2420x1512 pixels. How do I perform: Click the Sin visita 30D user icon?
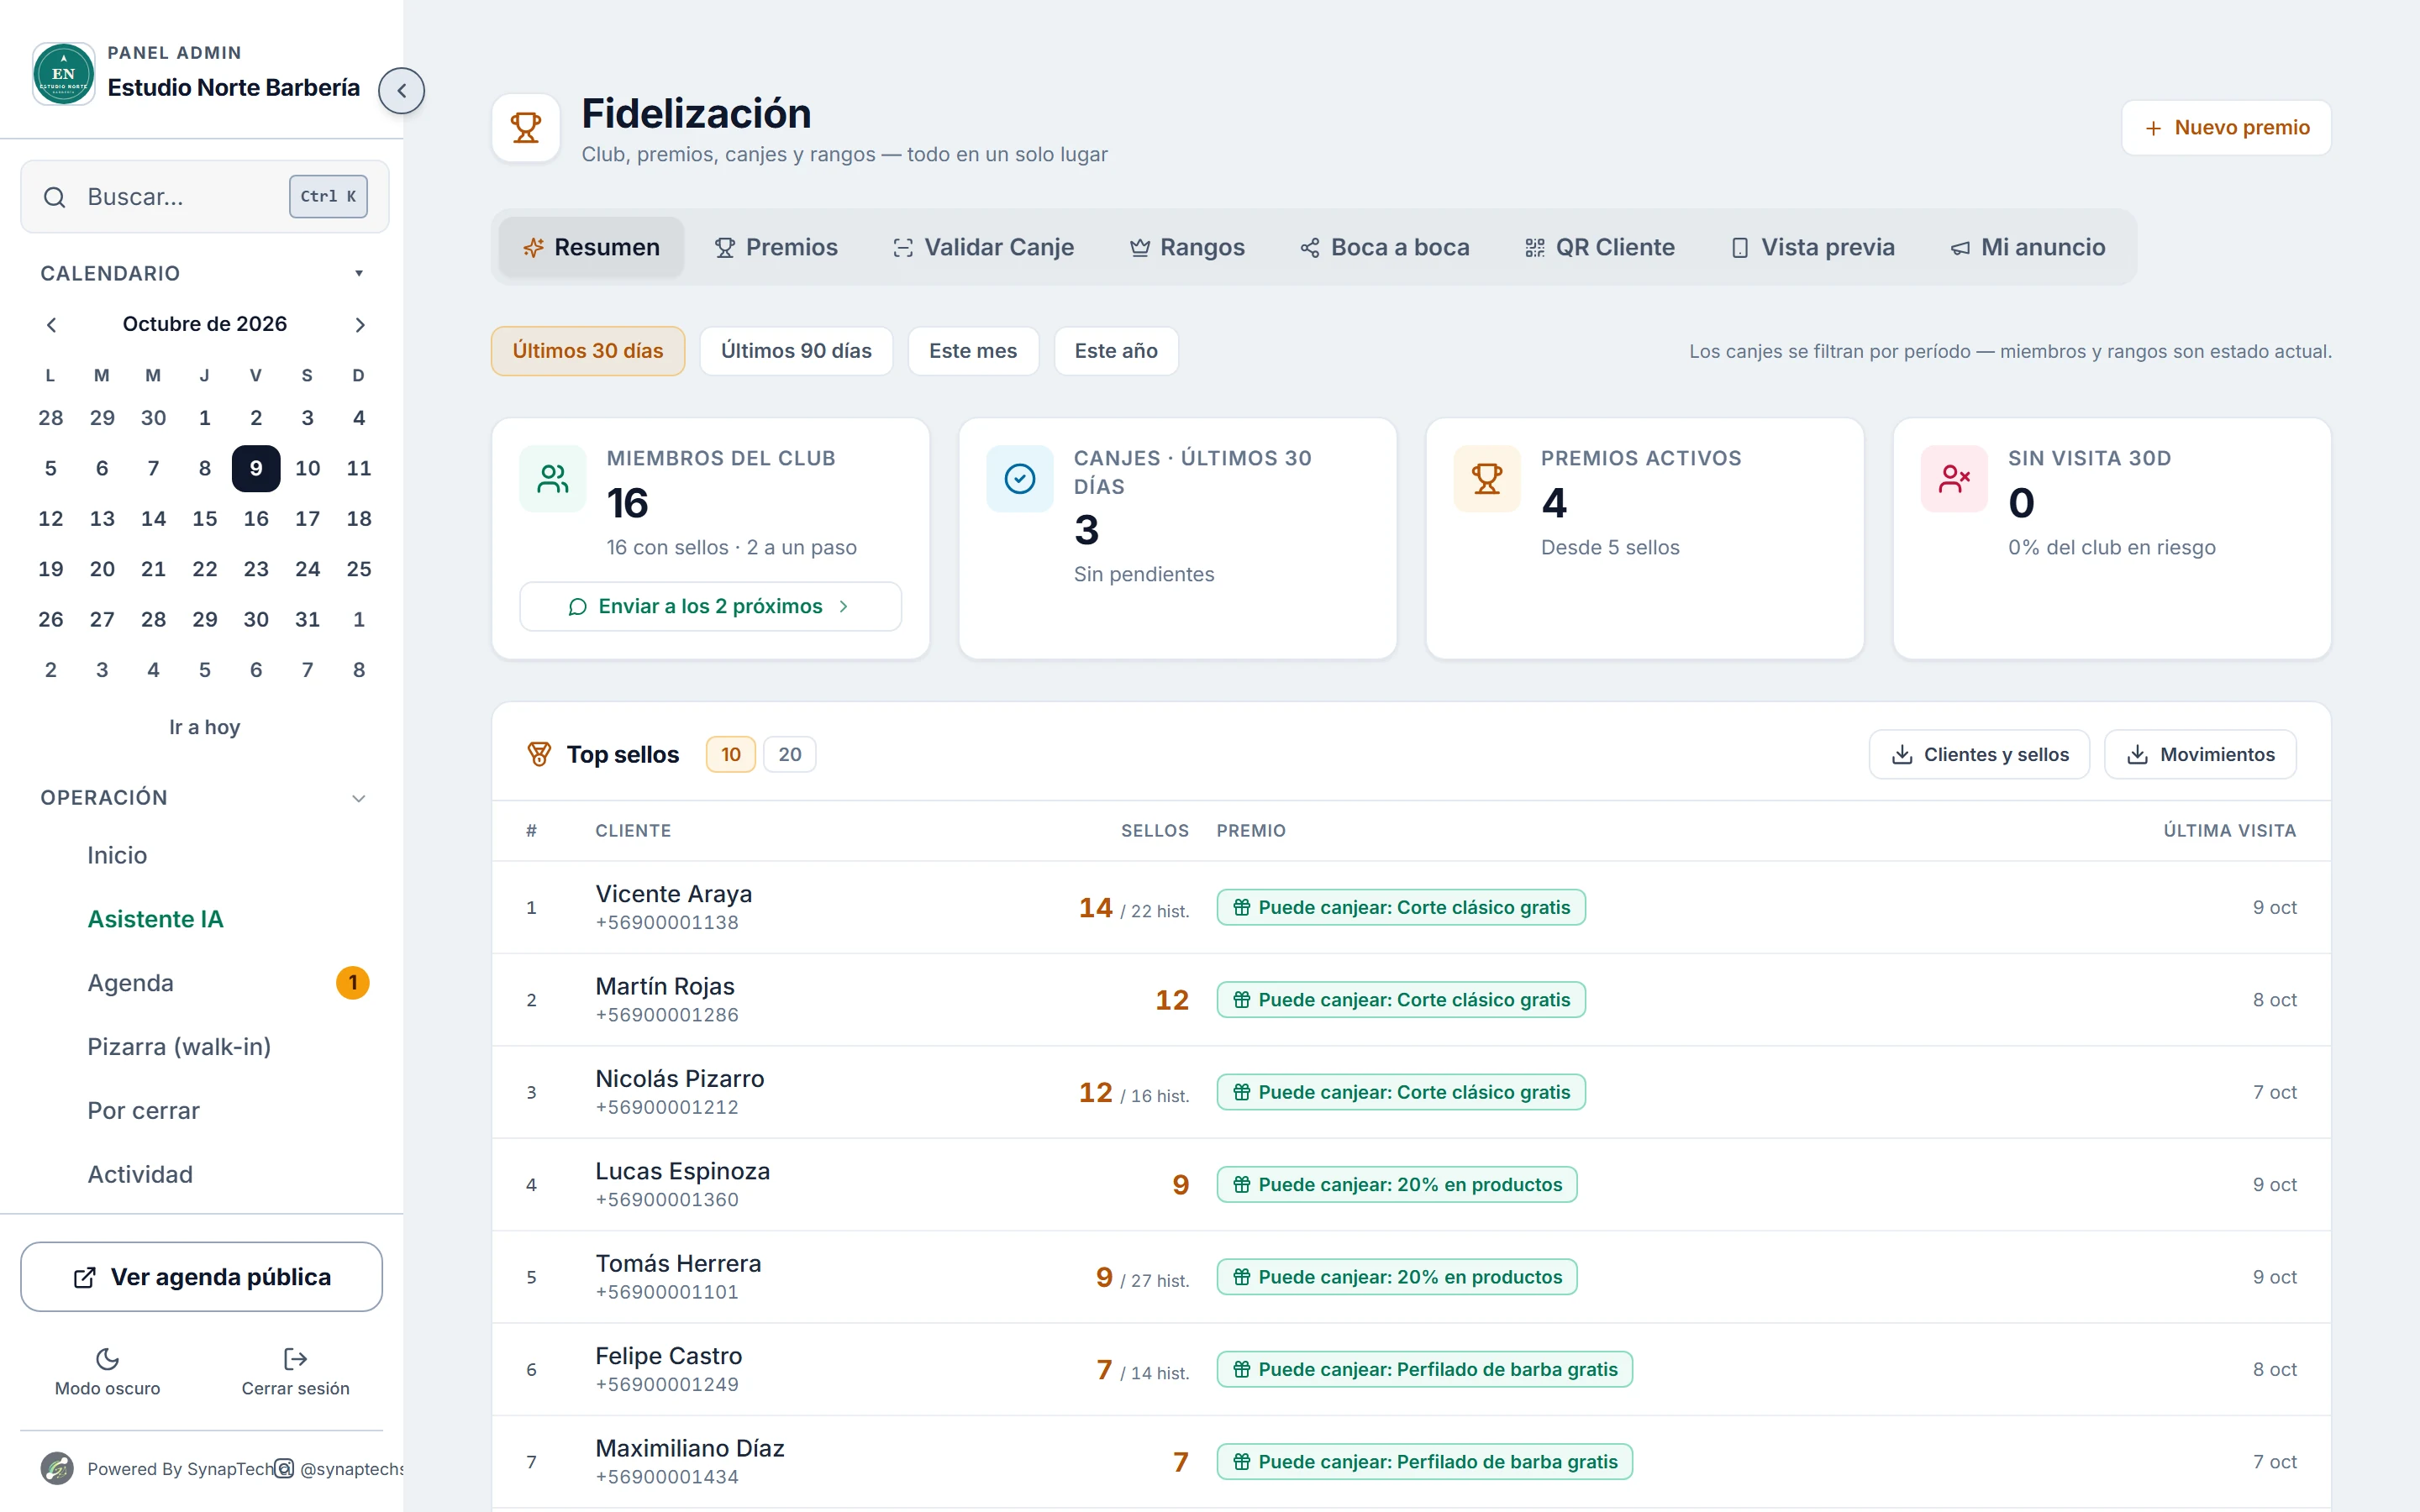[x=1954, y=479]
